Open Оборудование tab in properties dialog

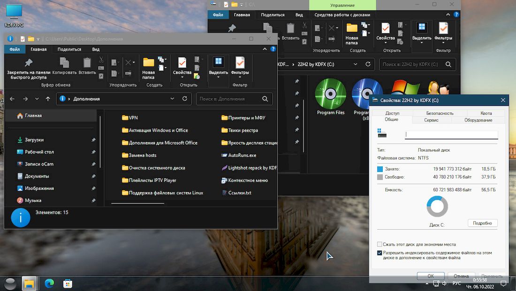tap(478, 120)
